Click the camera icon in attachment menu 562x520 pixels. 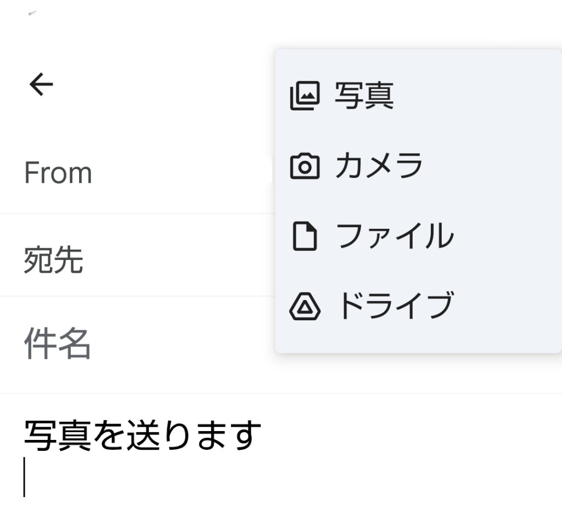pyautogui.click(x=304, y=166)
